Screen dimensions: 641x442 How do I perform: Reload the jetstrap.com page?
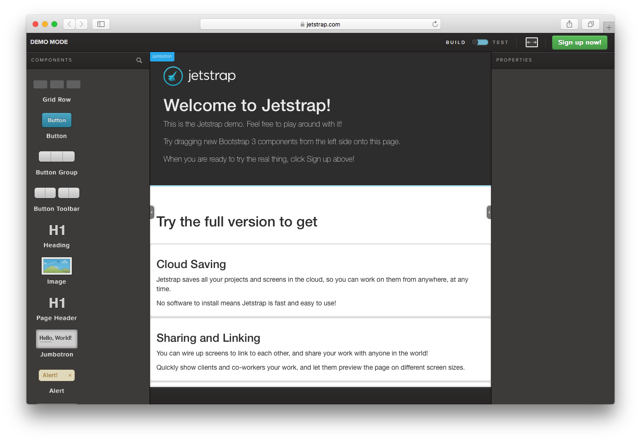(435, 24)
